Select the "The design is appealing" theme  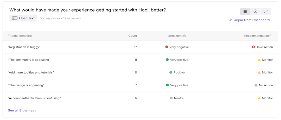26,85
